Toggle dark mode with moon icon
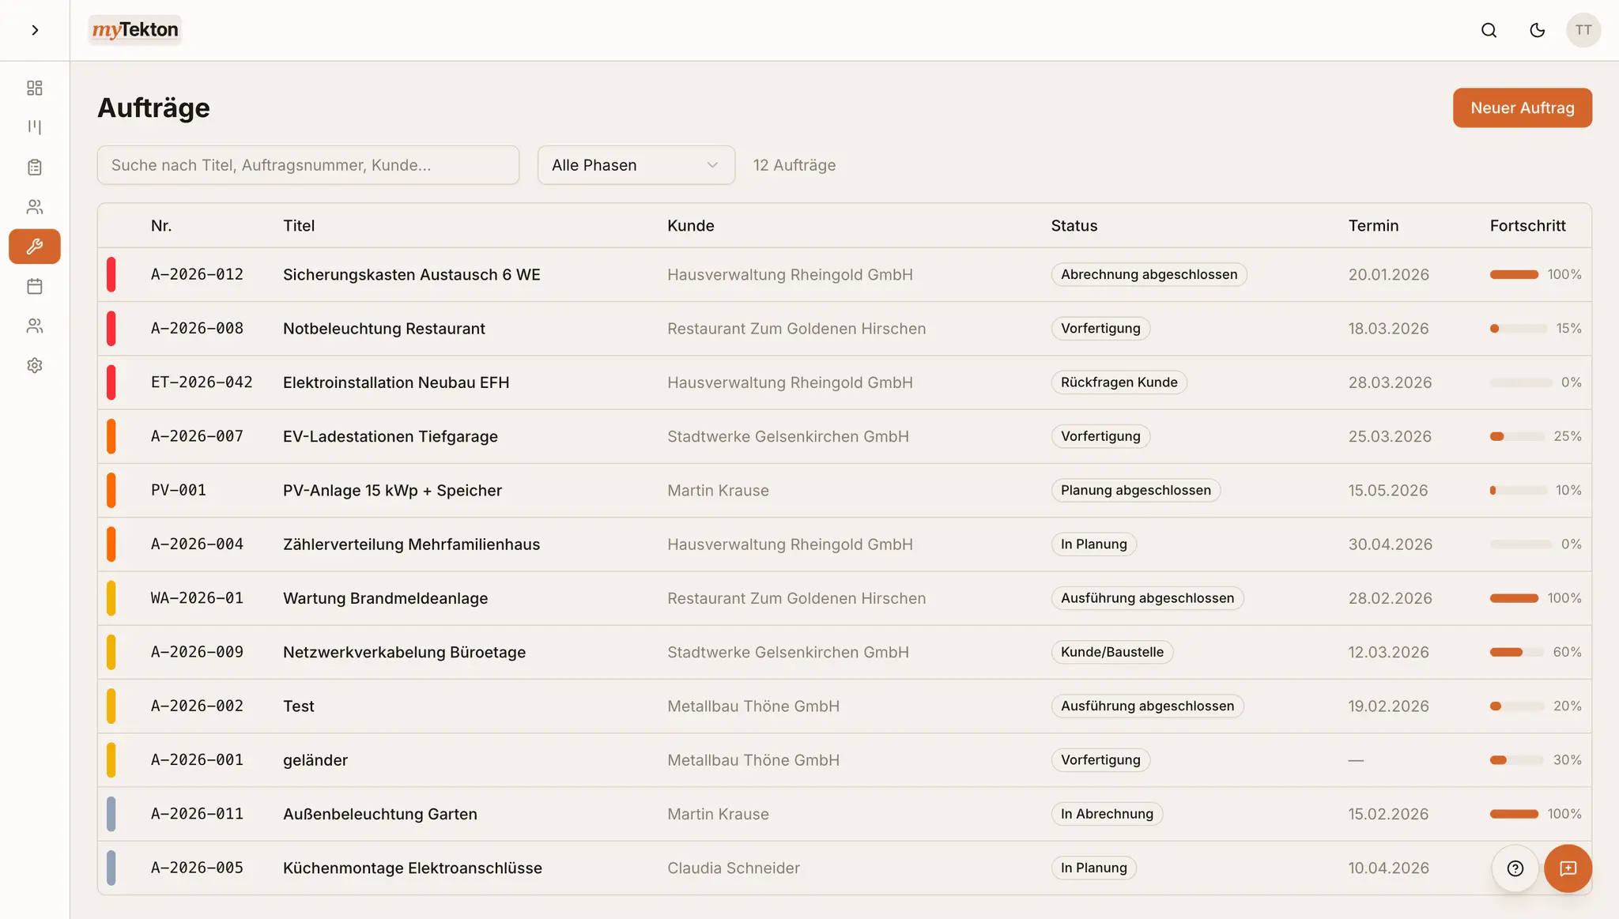 [1537, 30]
